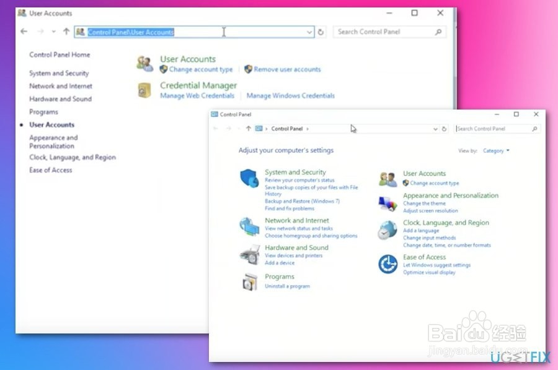Screen dimensions: 558x370
Task: Click the User Accounts two-people icon
Action: (144, 62)
